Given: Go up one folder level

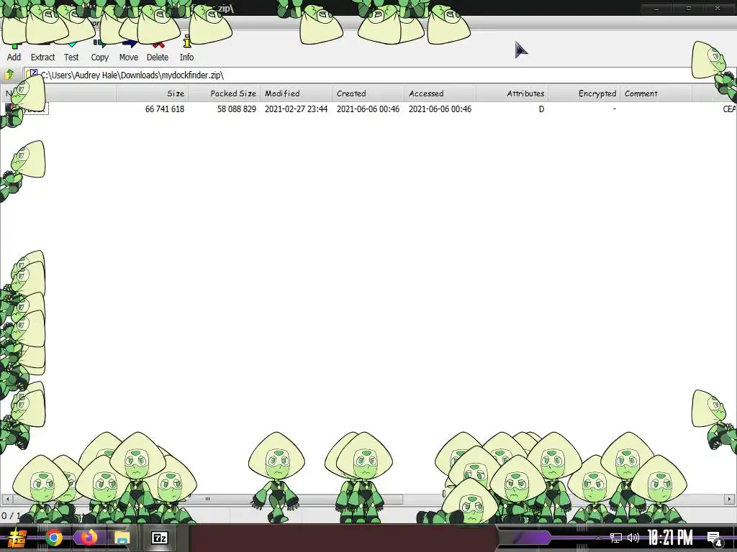Looking at the screenshot, I should tap(9, 75).
